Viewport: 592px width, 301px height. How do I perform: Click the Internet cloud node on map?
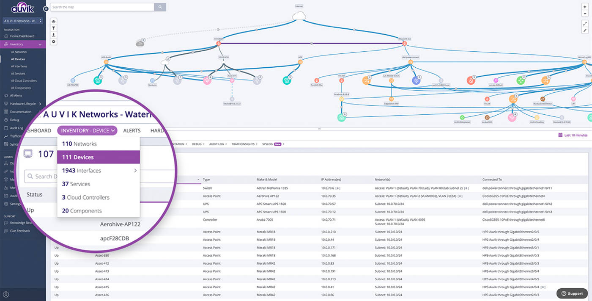[x=299, y=16]
